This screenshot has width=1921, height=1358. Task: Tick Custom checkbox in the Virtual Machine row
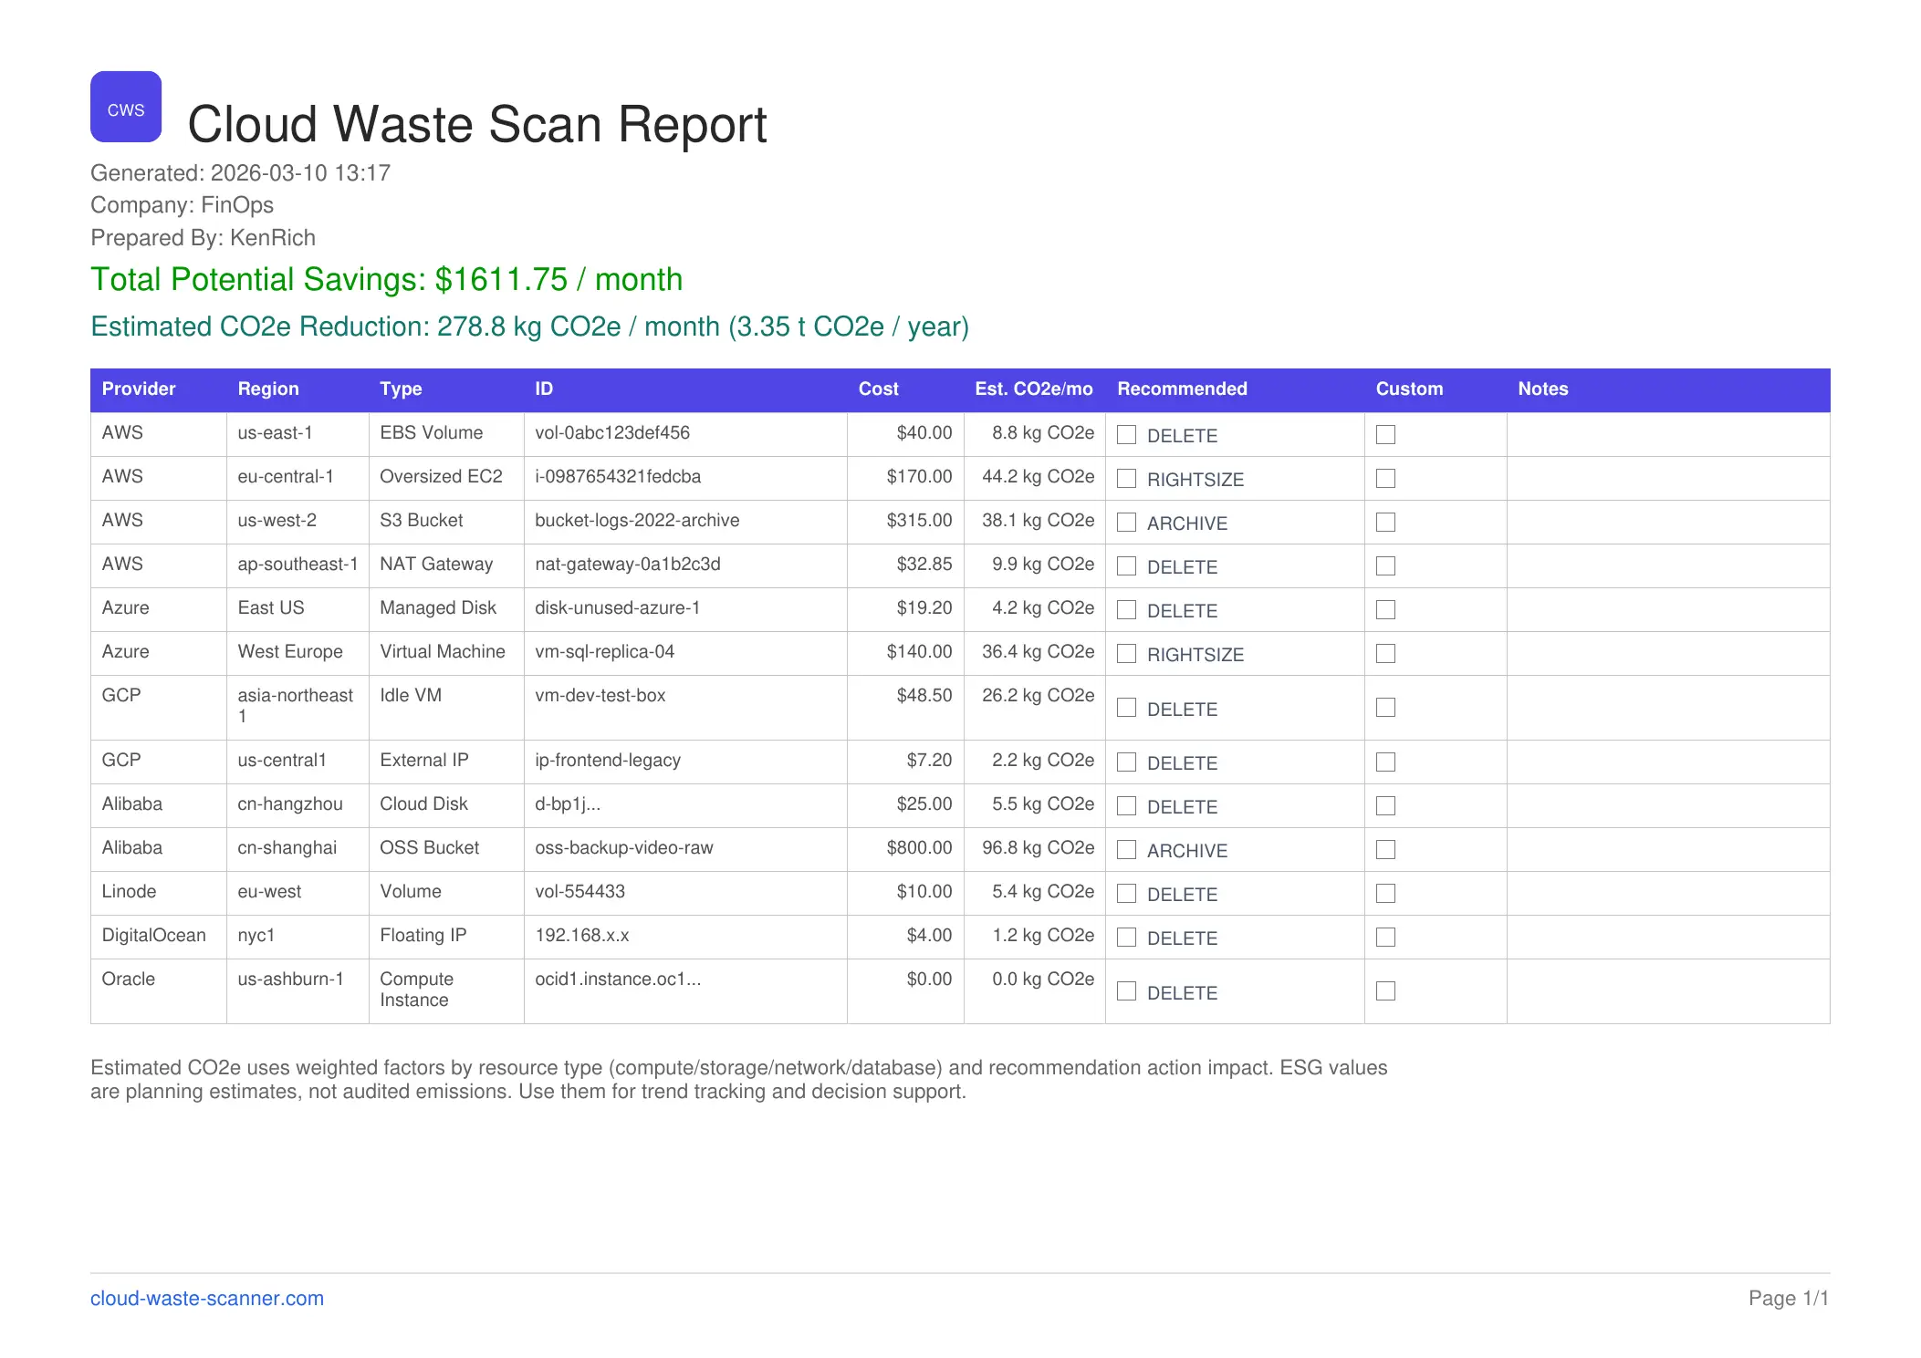click(x=1385, y=653)
